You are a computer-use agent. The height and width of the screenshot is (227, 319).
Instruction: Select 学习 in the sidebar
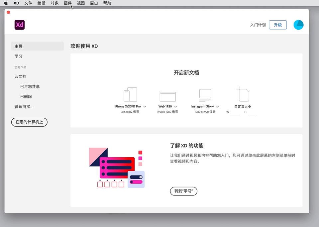18,57
